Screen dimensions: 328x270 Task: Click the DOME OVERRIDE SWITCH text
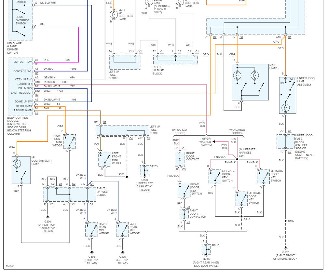click(22, 20)
